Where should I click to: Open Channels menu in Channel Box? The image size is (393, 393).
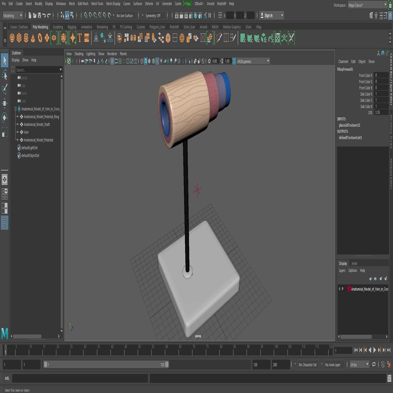[x=343, y=61]
